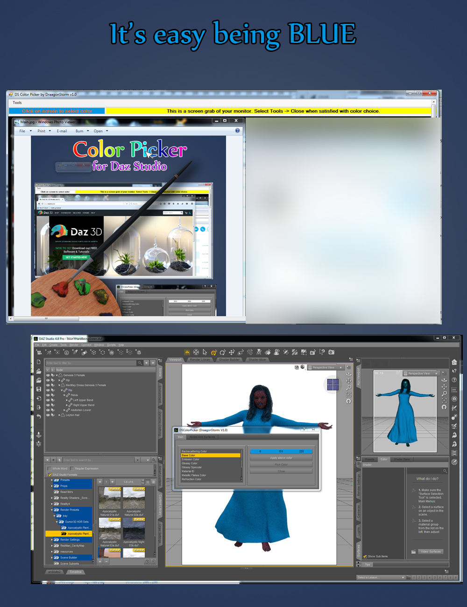Click the What's This help arrow icon on right bar
This screenshot has width=467, height=607.
454,371
